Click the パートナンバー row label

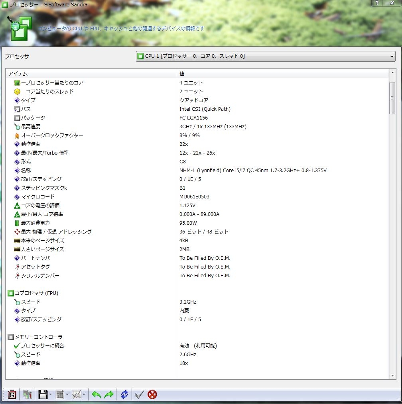coord(38,258)
